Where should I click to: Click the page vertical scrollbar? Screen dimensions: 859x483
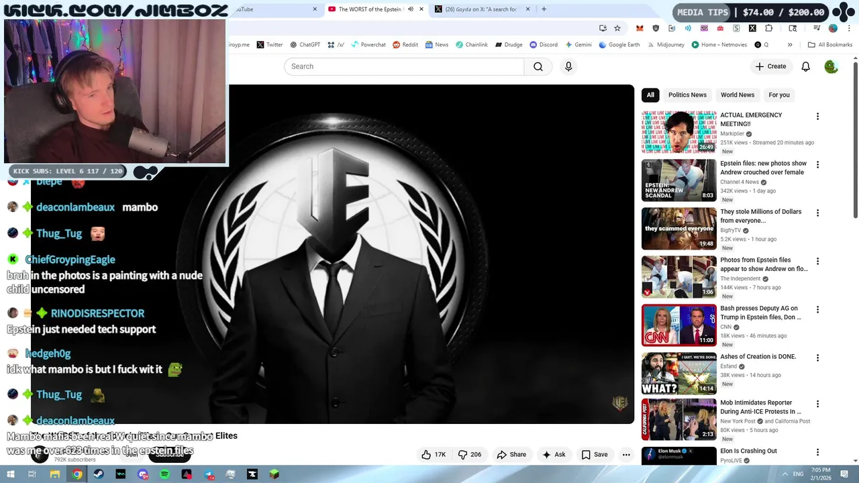coord(856,139)
